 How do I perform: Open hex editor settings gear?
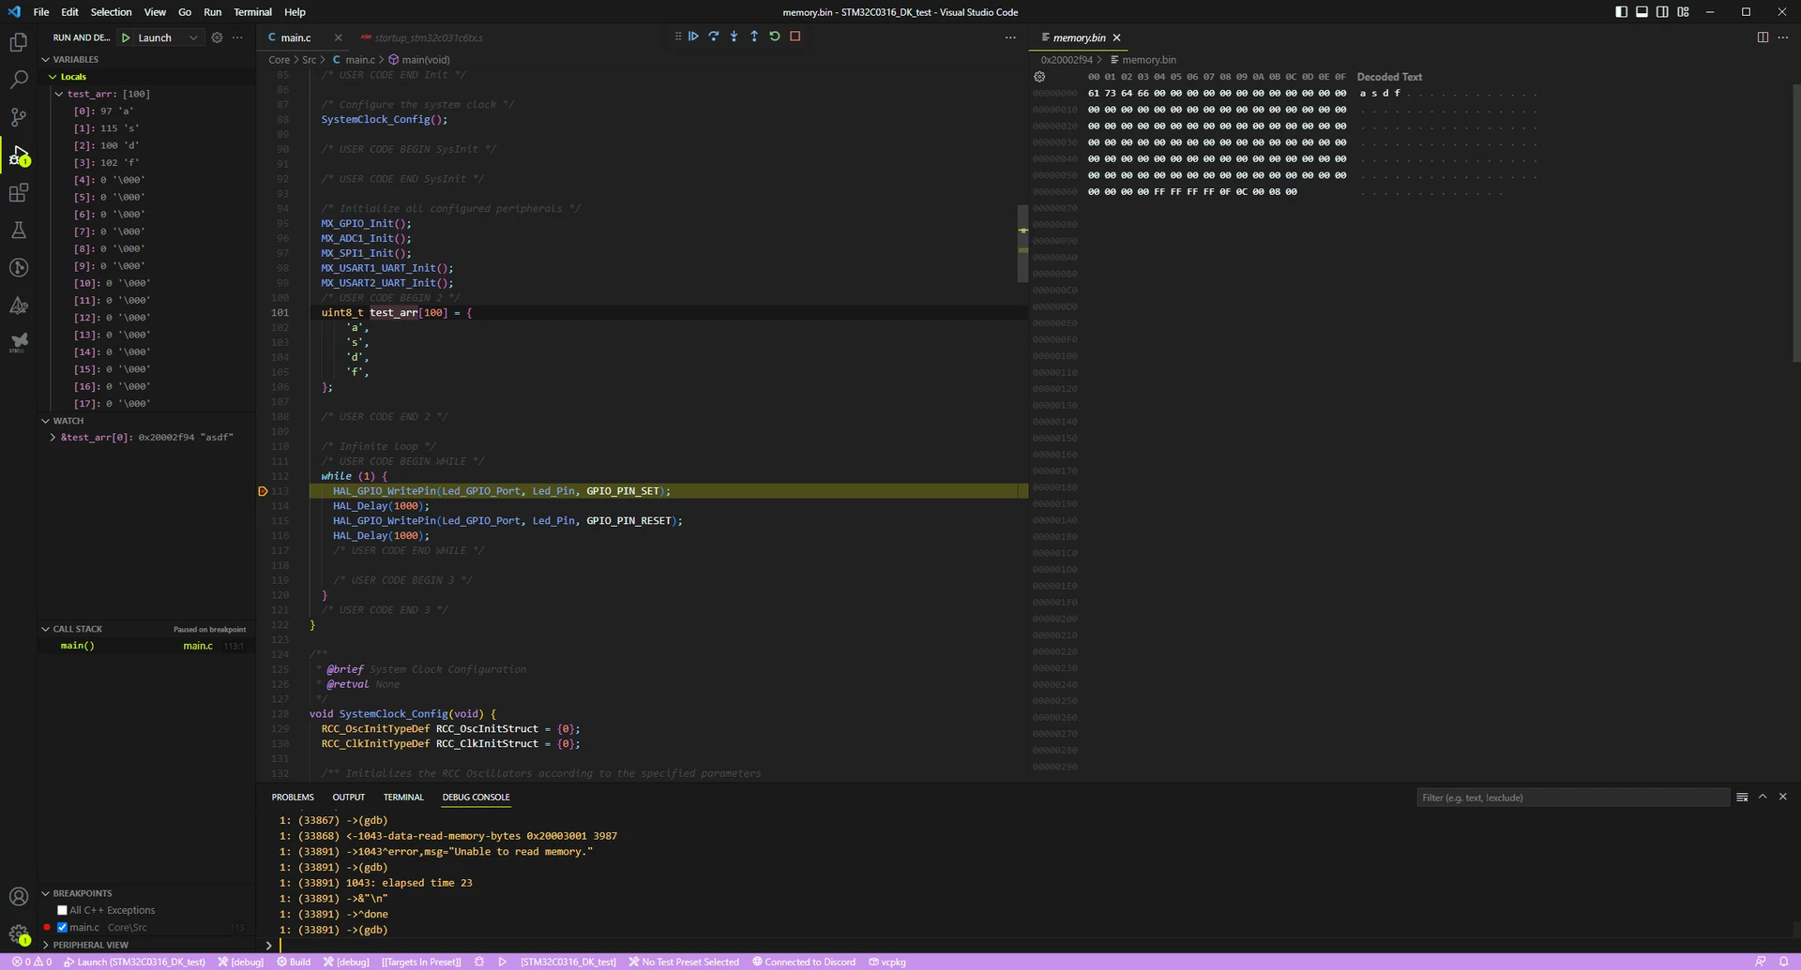[x=1039, y=77]
